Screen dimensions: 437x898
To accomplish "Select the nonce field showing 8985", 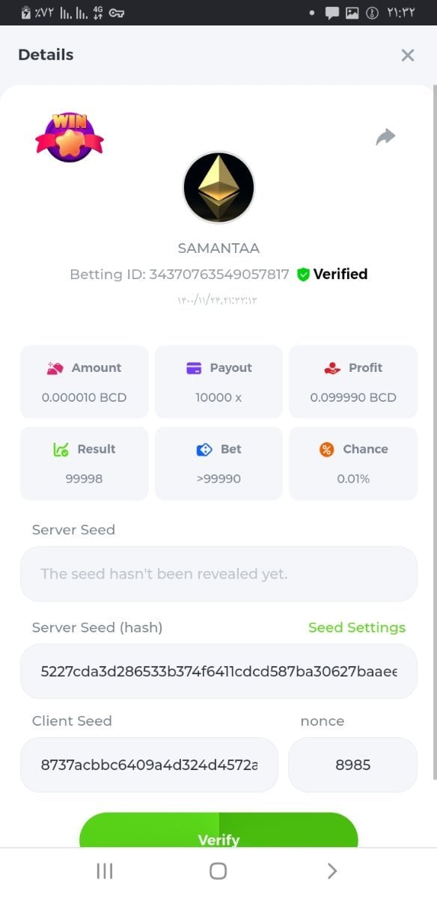I will click(x=352, y=765).
